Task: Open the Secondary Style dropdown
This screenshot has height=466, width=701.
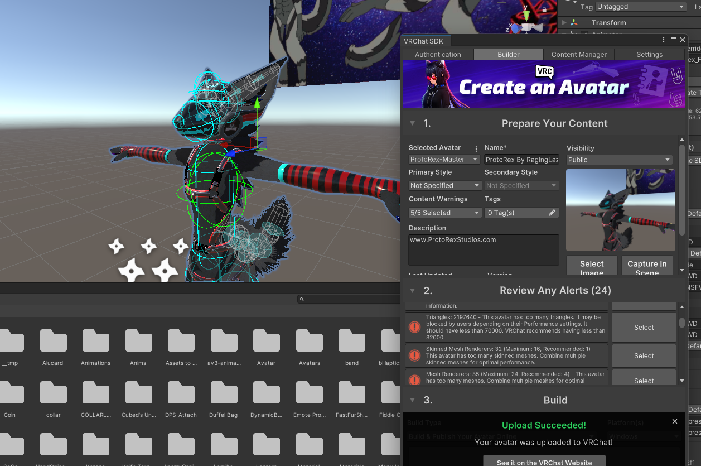Action: (521, 185)
